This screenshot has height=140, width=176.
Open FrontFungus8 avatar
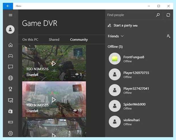coord(115,59)
